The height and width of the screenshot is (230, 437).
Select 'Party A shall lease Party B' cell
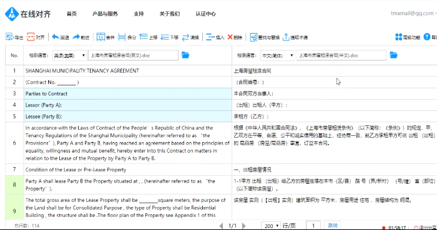pos(127,184)
